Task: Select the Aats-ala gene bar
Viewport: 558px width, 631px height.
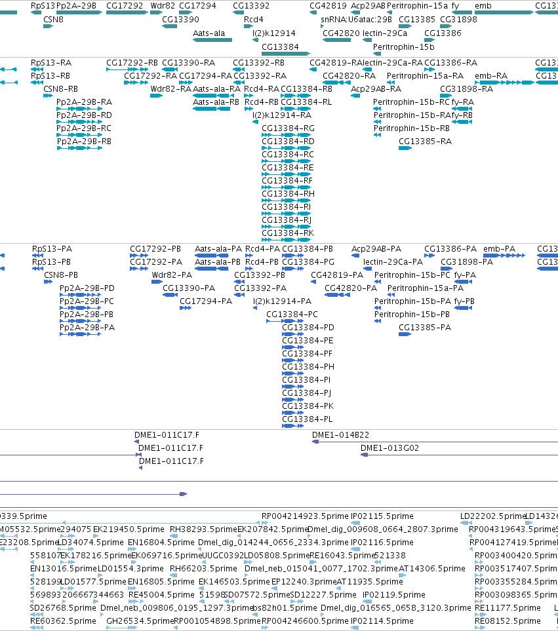Action: 212,40
